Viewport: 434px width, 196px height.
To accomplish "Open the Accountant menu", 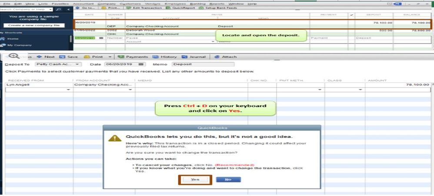I will [x=83, y=4].
